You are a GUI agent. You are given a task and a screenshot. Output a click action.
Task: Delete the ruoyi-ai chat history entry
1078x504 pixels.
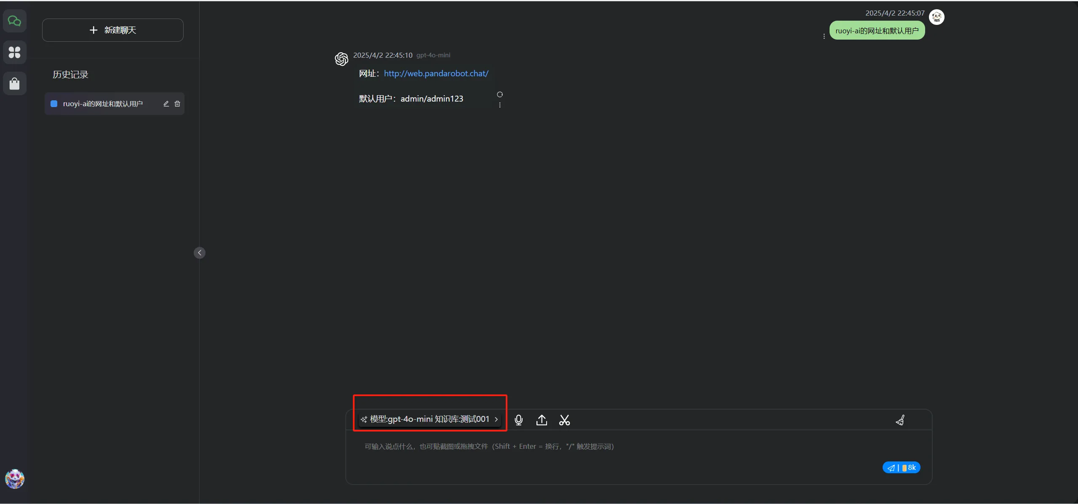click(x=177, y=104)
